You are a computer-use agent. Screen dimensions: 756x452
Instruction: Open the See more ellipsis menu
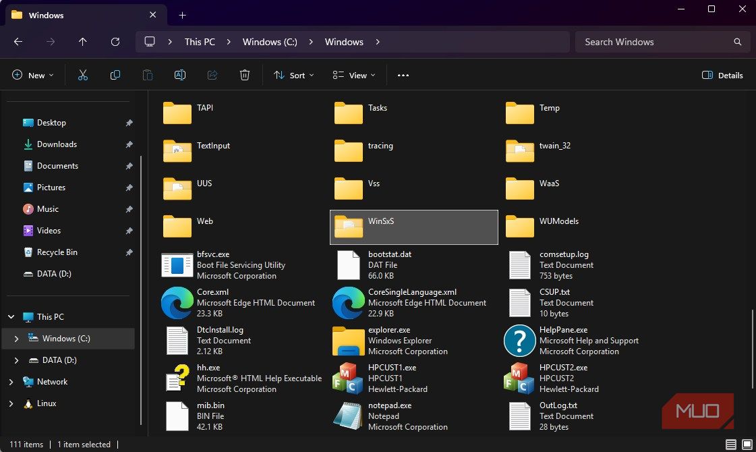pyautogui.click(x=403, y=76)
